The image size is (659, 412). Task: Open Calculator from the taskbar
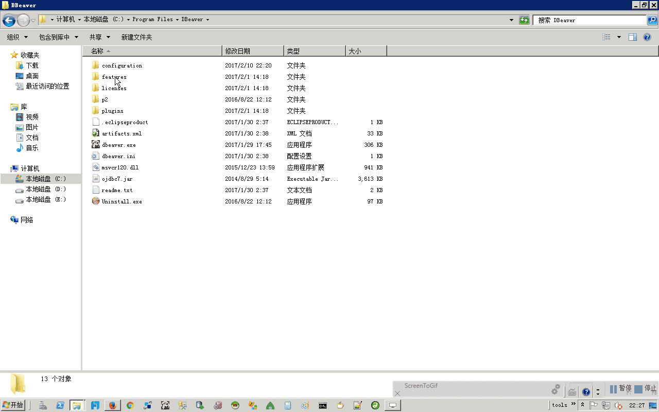[x=288, y=405]
